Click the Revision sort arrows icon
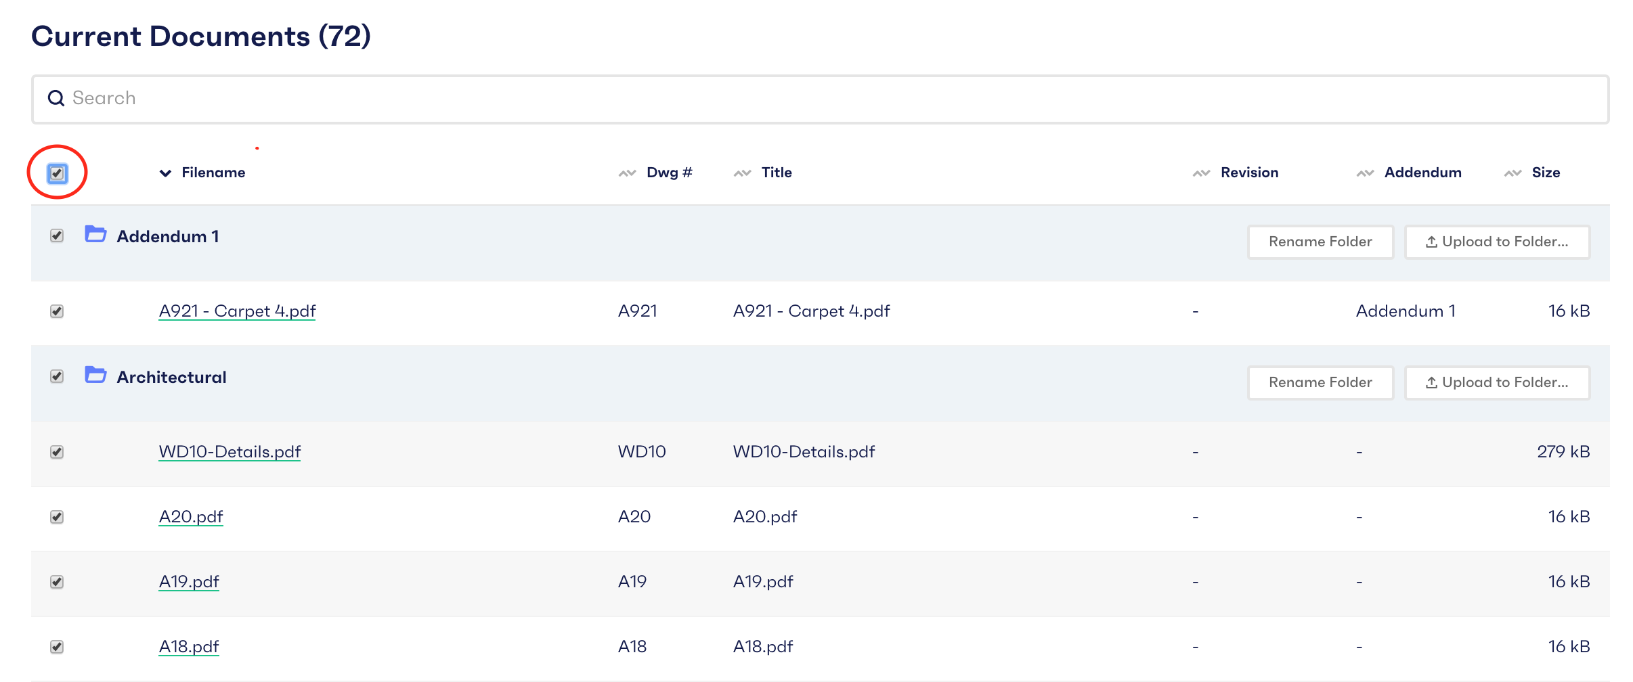Image resolution: width=1633 pixels, height=682 pixels. pyautogui.click(x=1201, y=173)
